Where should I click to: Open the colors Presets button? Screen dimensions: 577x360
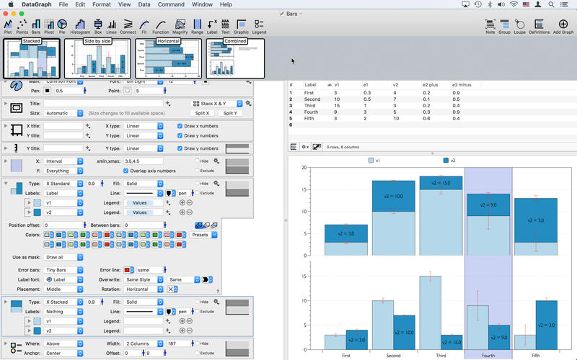(203, 235)
